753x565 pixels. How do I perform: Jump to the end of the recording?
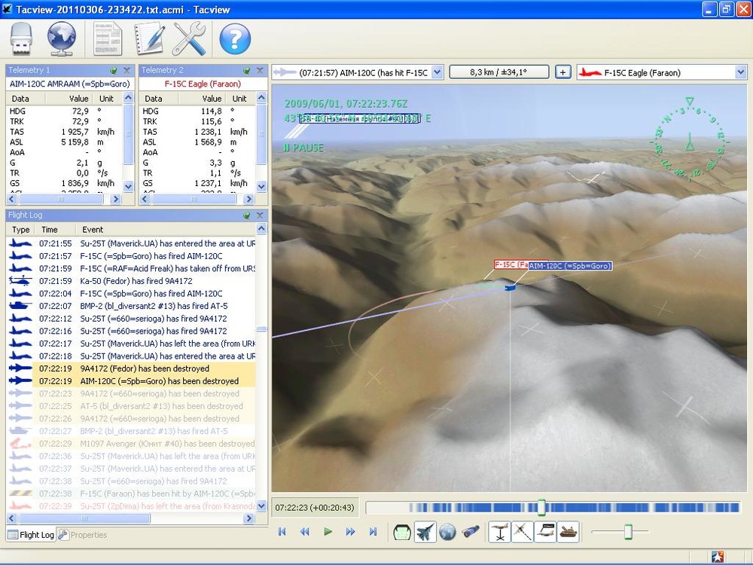pyautogui.click(x=373, y=531)
